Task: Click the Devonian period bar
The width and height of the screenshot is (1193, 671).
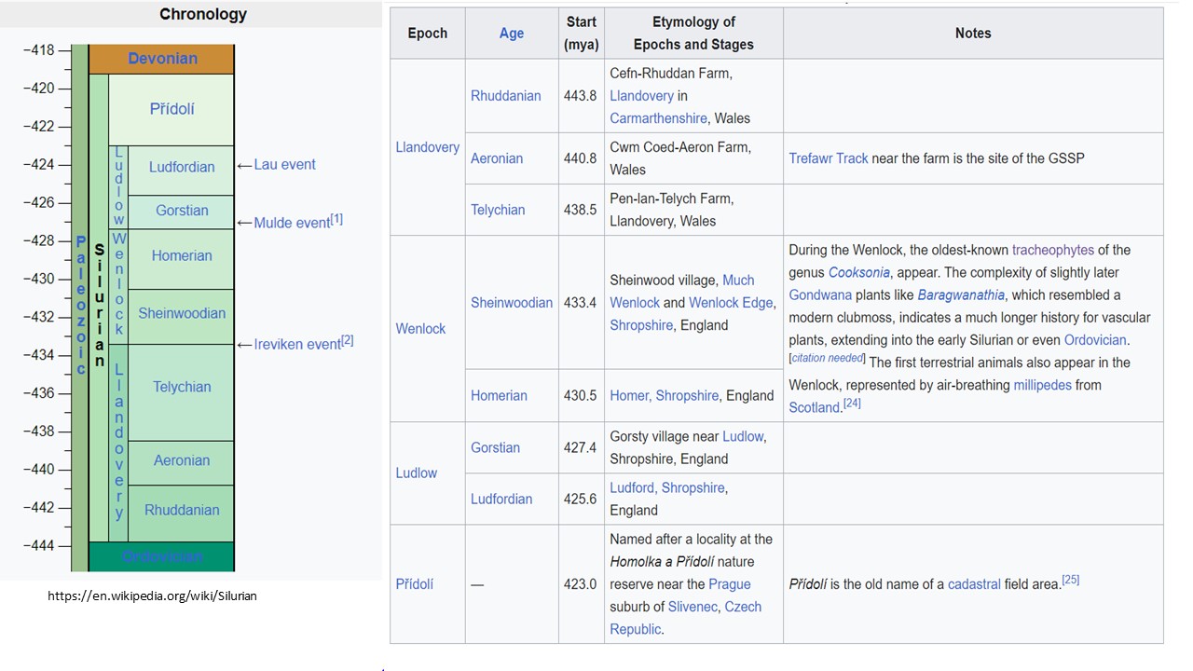Action: click(x=162, y=59)
